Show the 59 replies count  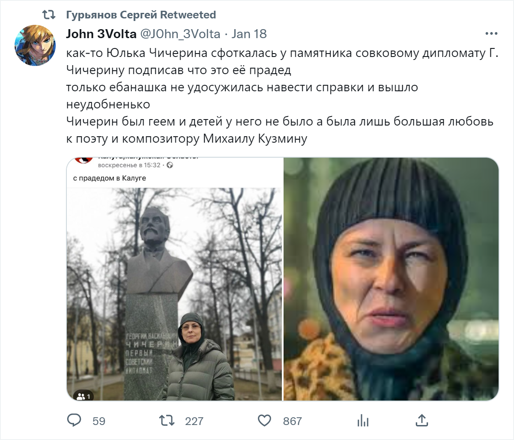pyautogui.click(x=99, y=421)
